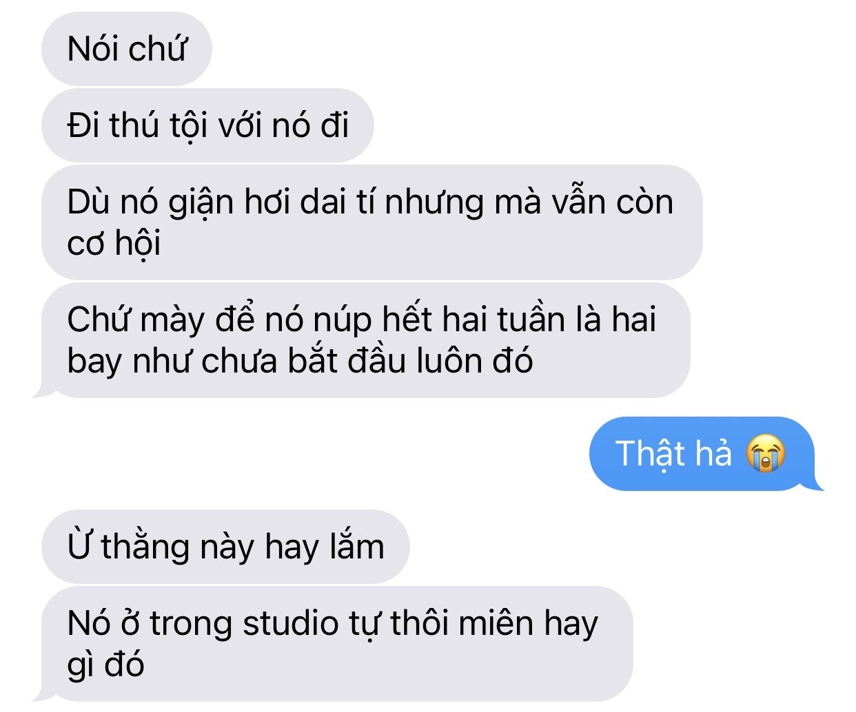Tap the 'Ừ thằng này hay lắm' bubble
This screenshot has width=856, height=712.
click(225, 547)
